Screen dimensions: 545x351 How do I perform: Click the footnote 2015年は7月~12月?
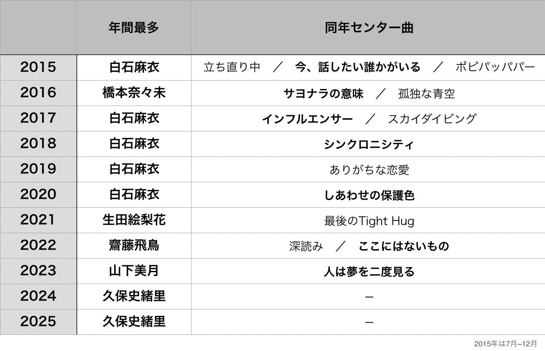505,343
